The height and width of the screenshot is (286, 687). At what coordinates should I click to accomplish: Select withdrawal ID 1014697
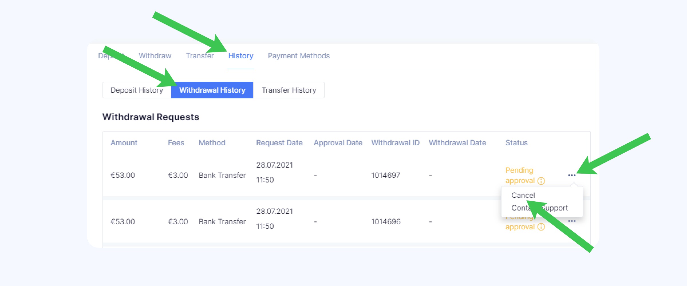tap(386, 175)
